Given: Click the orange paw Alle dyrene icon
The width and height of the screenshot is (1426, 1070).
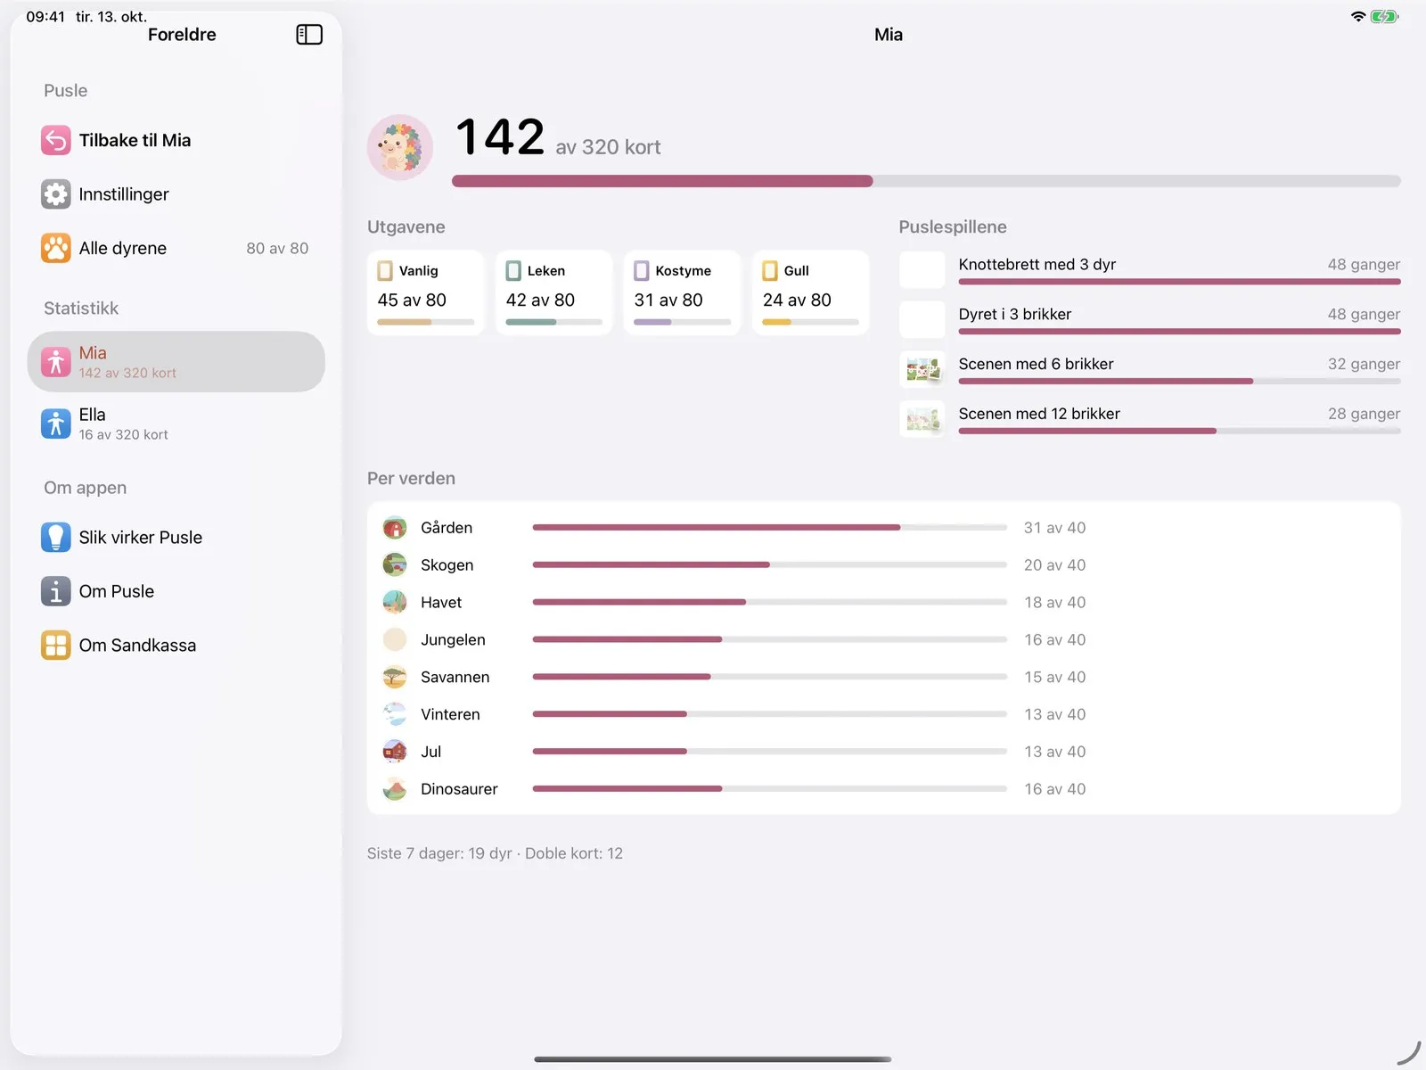Looking at the screenshot, I should click(56, 248).
